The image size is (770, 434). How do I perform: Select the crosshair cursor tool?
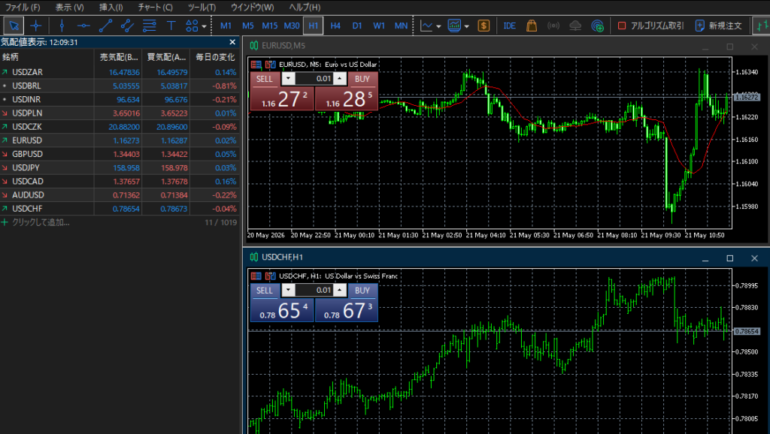[36, 26]
